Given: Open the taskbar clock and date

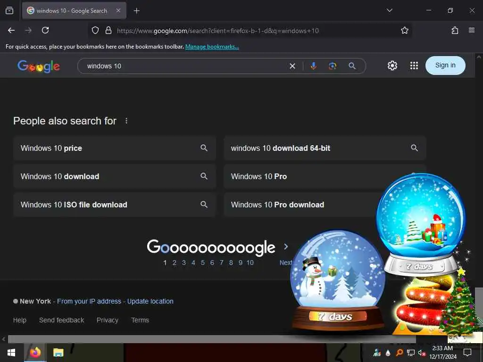Looking at the screenshot, I should coord(442,353).
